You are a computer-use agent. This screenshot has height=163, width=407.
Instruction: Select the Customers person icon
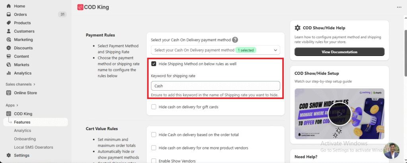click(9, 31)
